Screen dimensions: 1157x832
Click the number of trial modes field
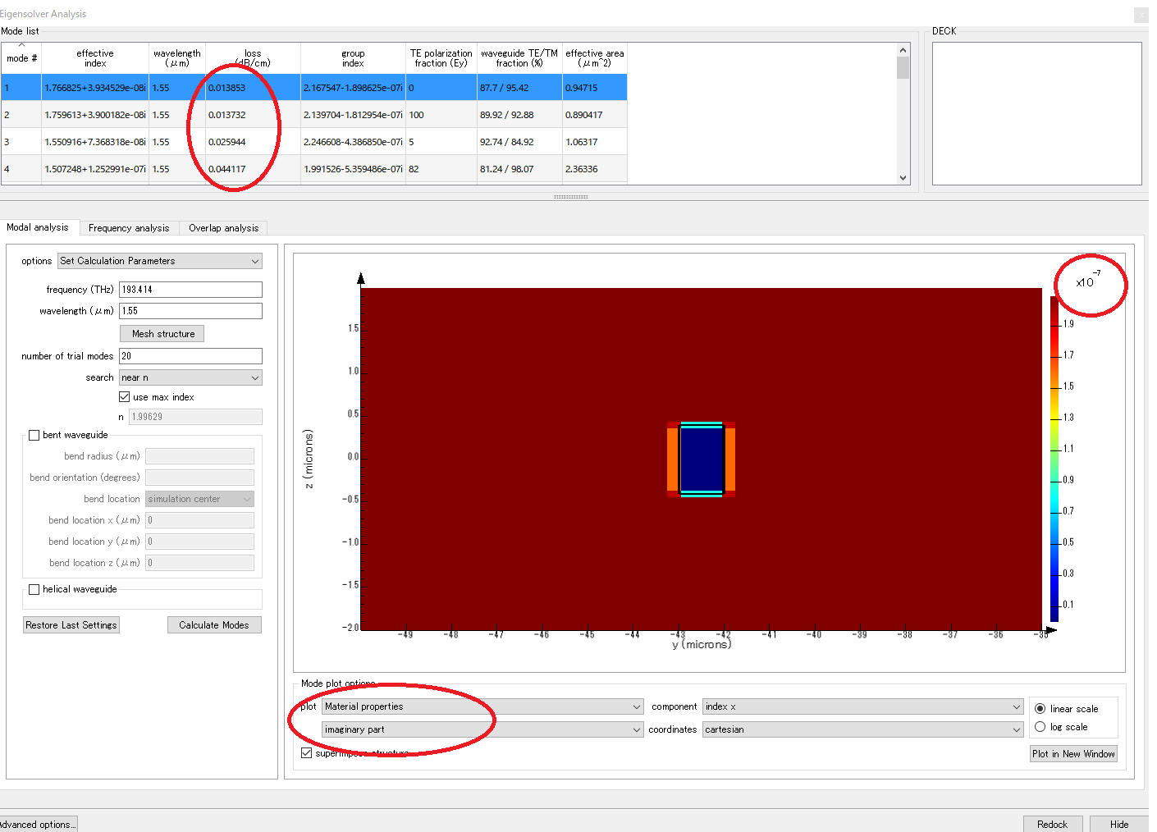pos(190,356)
